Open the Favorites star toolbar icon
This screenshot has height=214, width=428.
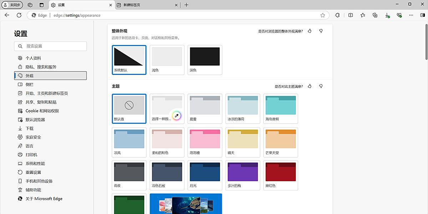(363, 15)
